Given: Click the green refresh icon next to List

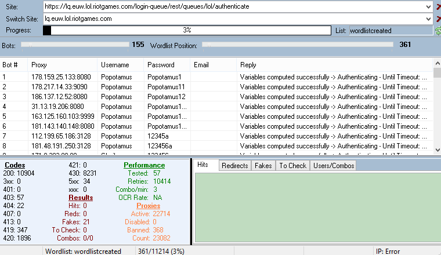Looking at the screenshot, I should (x=438, y=31).
